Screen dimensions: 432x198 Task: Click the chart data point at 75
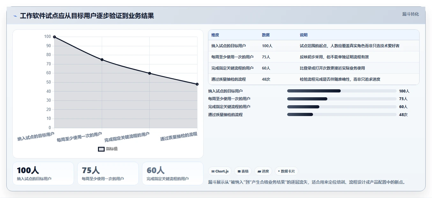point(102,60)
